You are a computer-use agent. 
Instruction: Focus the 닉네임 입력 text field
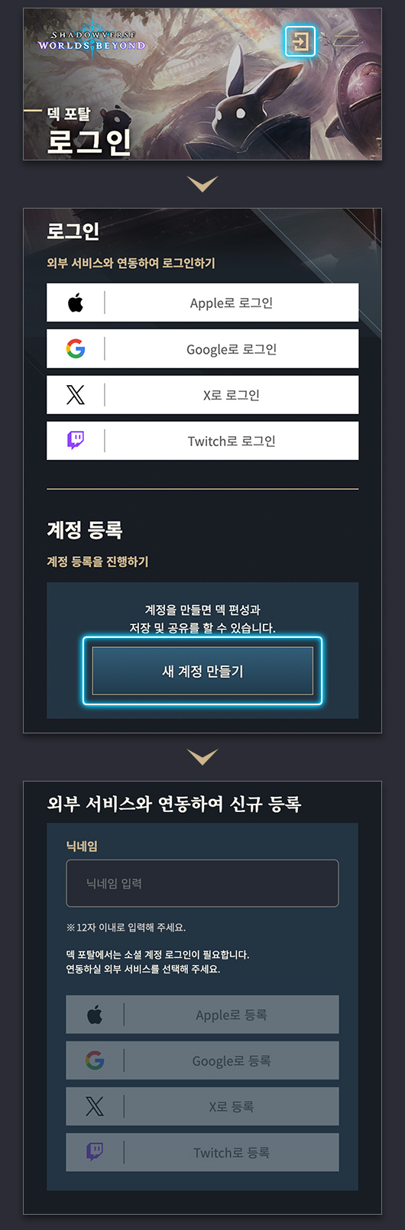tap(202, 883)
